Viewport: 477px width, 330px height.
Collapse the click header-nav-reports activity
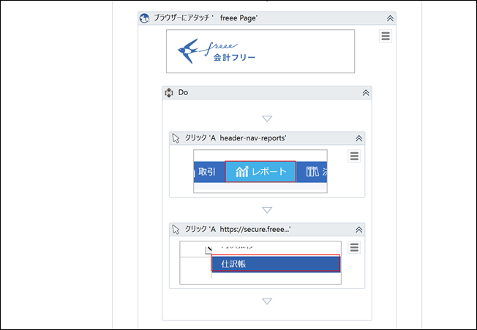358,138
